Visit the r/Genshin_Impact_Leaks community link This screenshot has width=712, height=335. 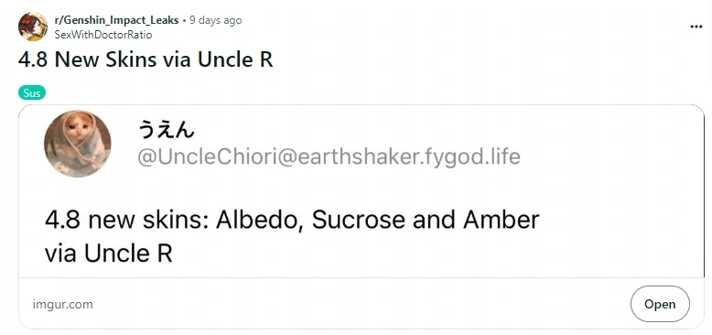pos(117,20)
